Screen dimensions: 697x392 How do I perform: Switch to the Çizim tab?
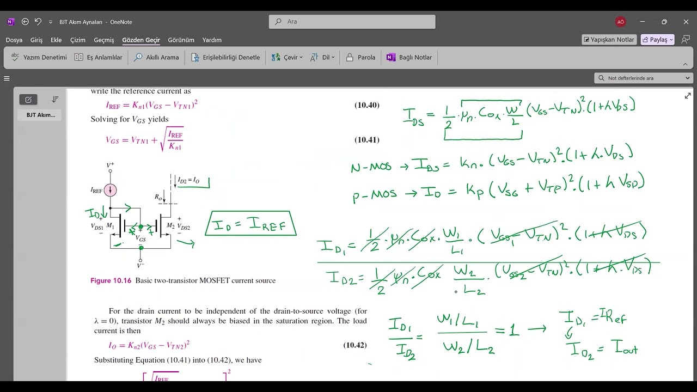[x=78, y=40]
